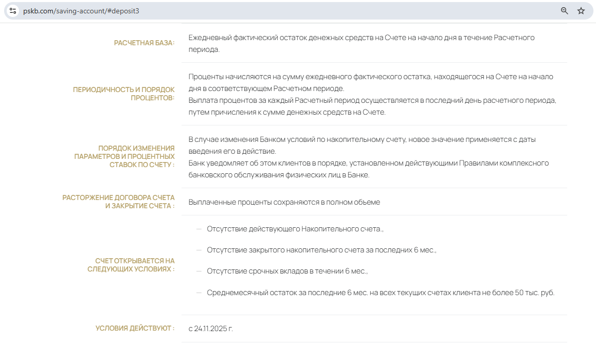The image size is (596, 345).
Task: Click list item "Отсутствие действующего Накопительного счета"
Action: [295, 229]
